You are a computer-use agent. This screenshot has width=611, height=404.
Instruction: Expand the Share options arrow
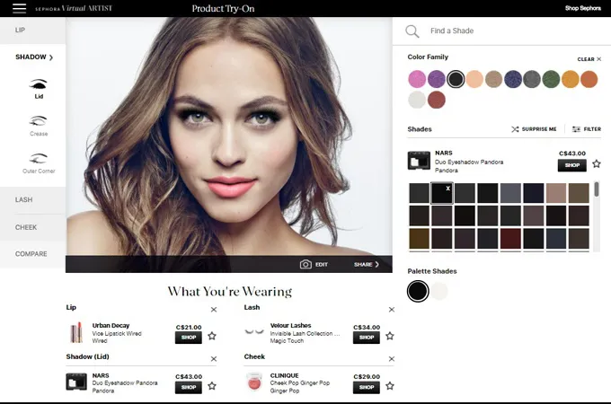point(376,265)
